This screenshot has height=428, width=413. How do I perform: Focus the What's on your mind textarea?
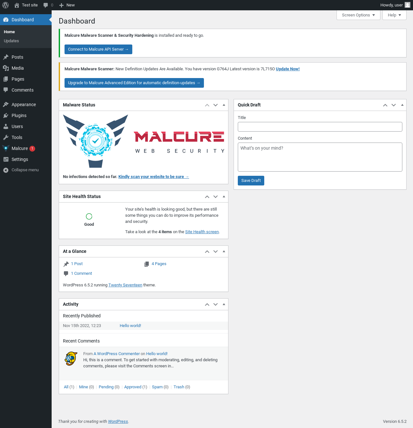click(320, 157)
